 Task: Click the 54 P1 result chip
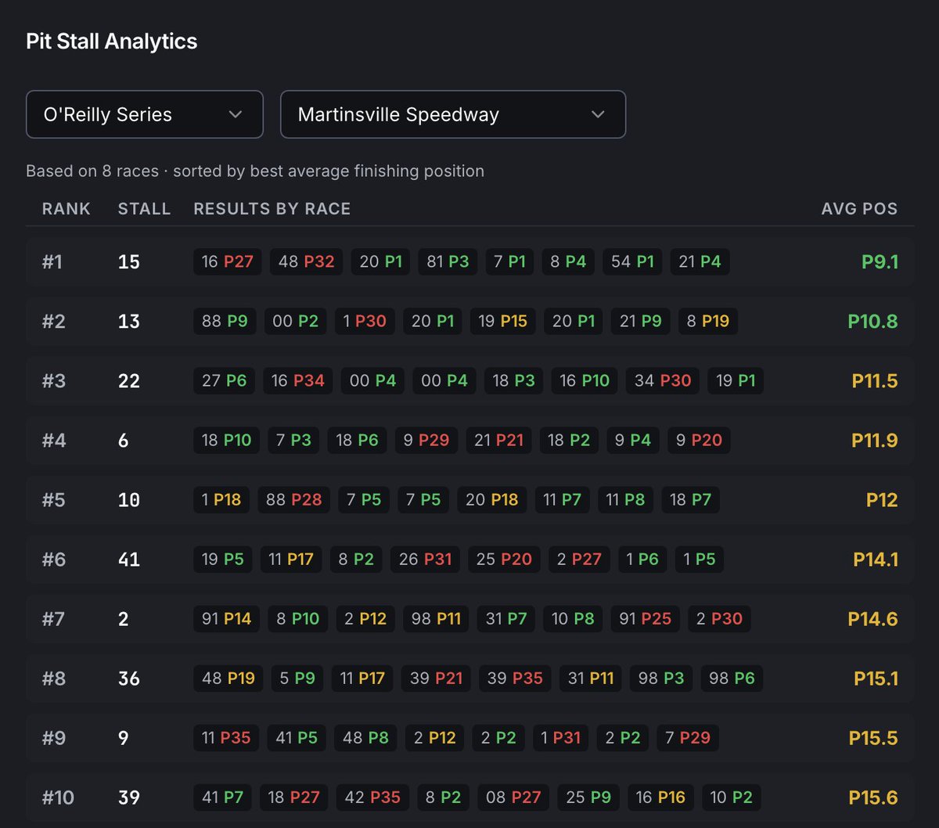click(x=632, y=261)
